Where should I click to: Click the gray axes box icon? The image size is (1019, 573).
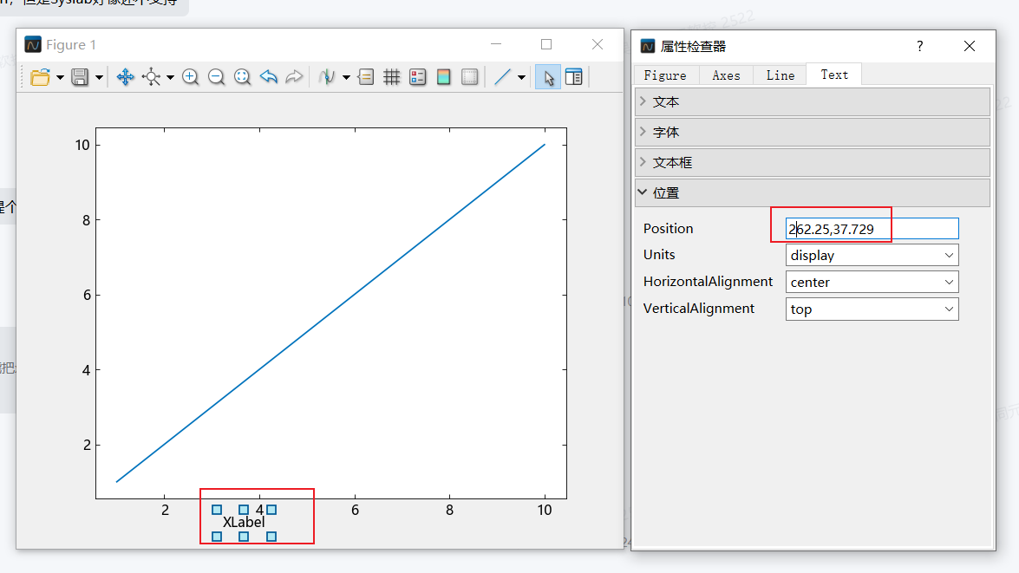point(470,77)
